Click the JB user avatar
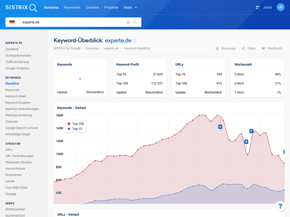This screenshot has width=290, height=217. [x=280, y=7]
